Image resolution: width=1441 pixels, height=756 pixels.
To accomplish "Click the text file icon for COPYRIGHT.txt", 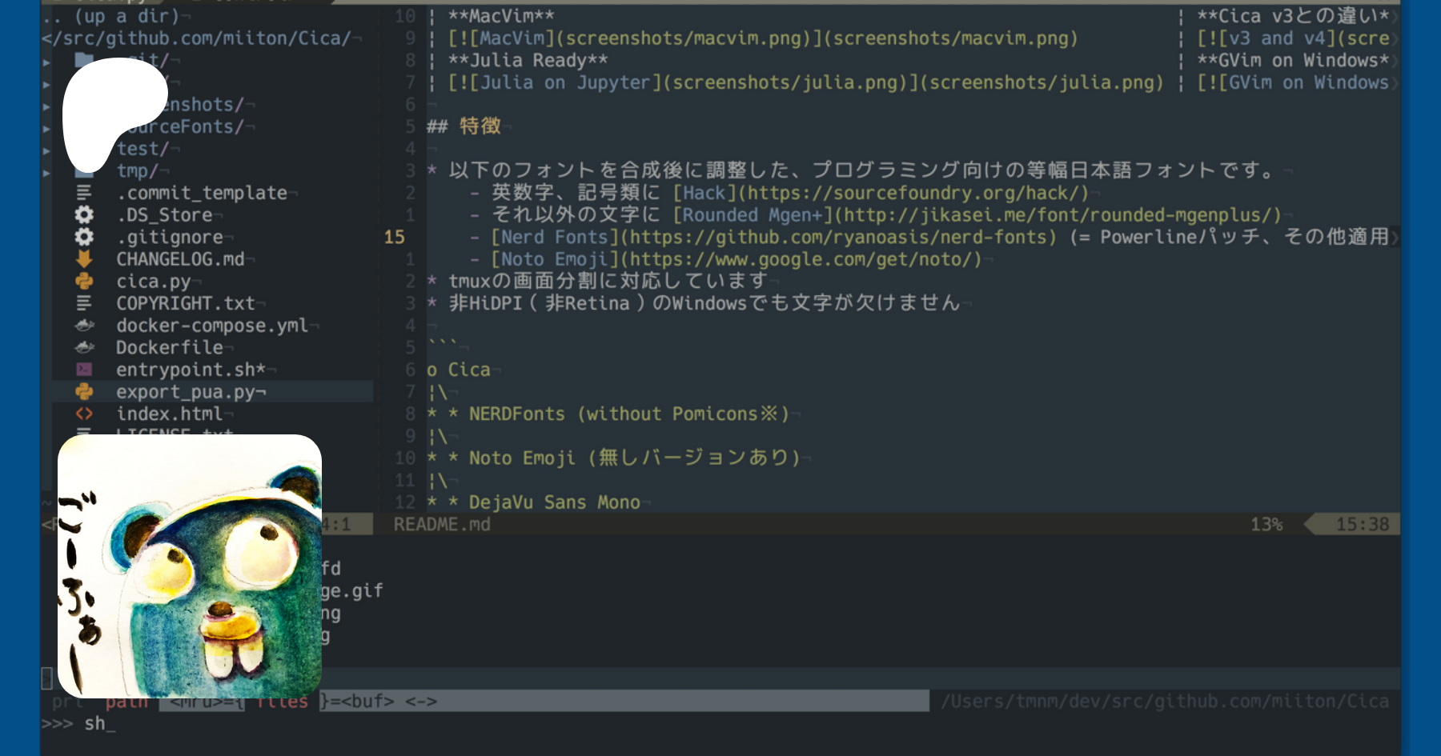I will (84, 303).
